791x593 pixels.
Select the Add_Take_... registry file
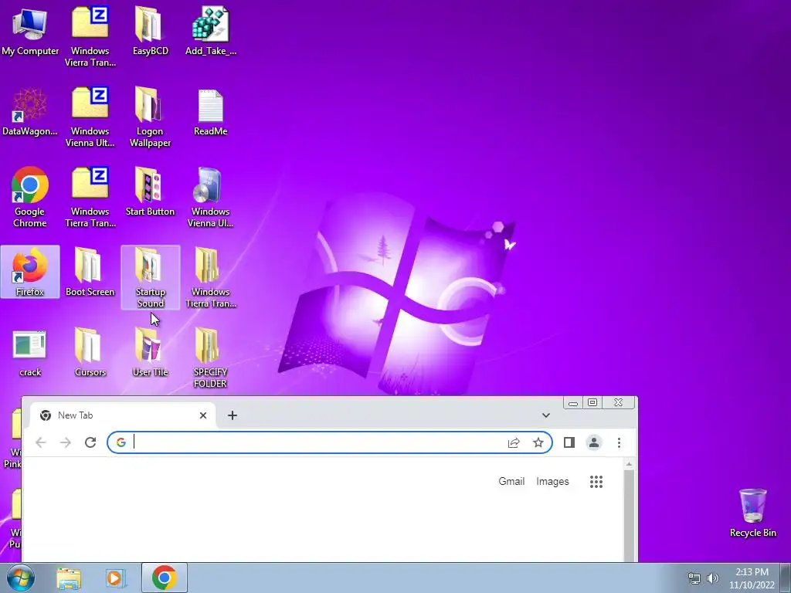pos(210,32)
